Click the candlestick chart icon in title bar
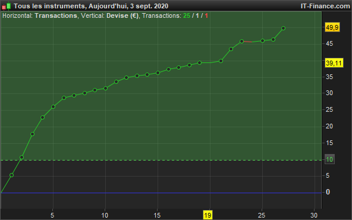The width and height of the screenshot is (352, 220). [x=7, y=6]
